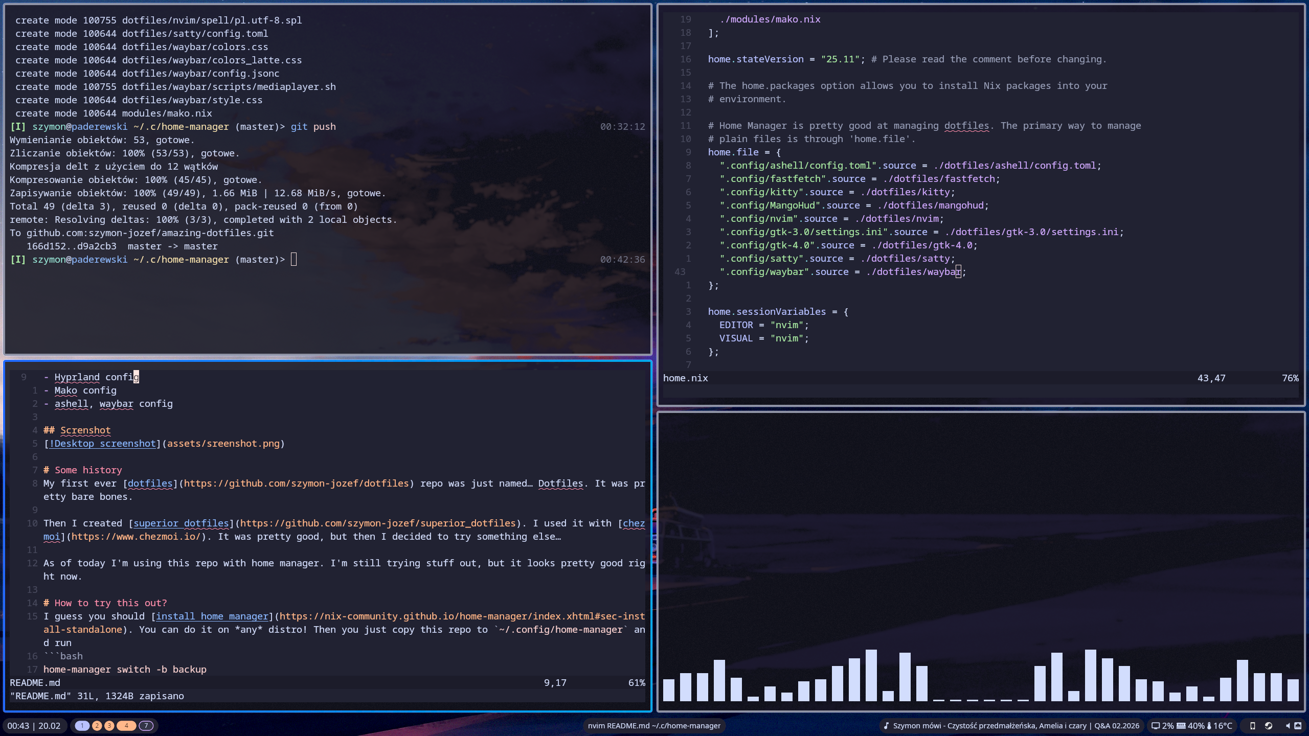Click the '76%' scroll position in home.nix status
This screenshot has height=736, width=1309.
click(1290, 378)
